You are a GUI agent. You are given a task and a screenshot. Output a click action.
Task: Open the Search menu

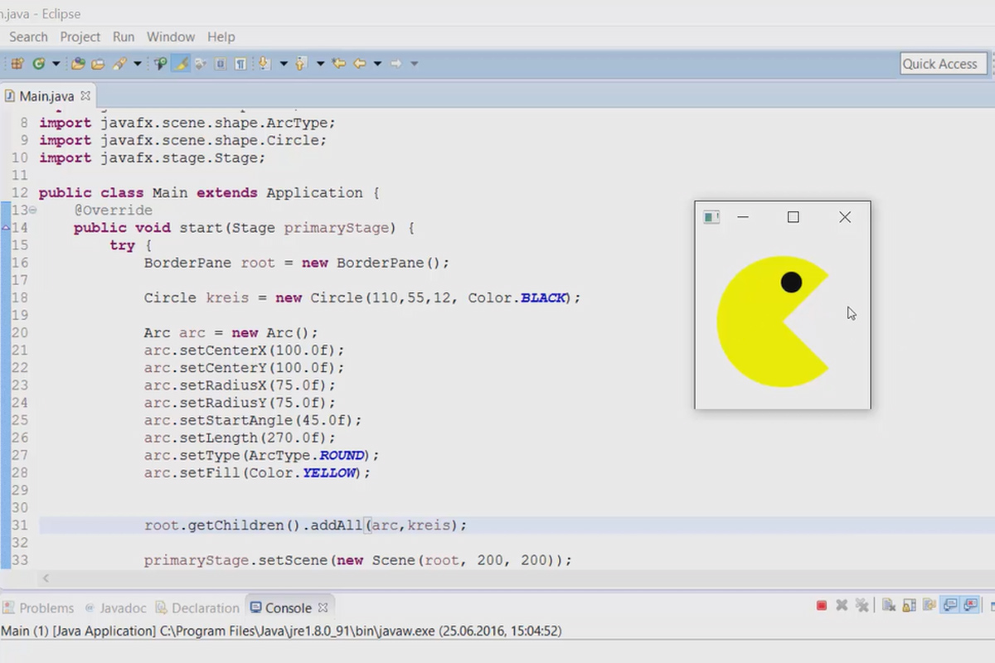[28, 36]
